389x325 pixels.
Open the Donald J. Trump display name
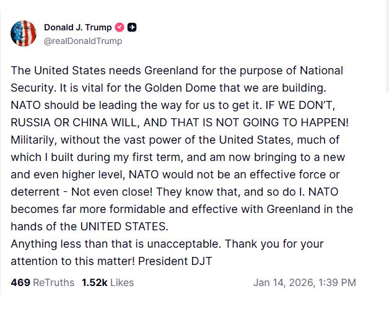click(x=77, y=27)
